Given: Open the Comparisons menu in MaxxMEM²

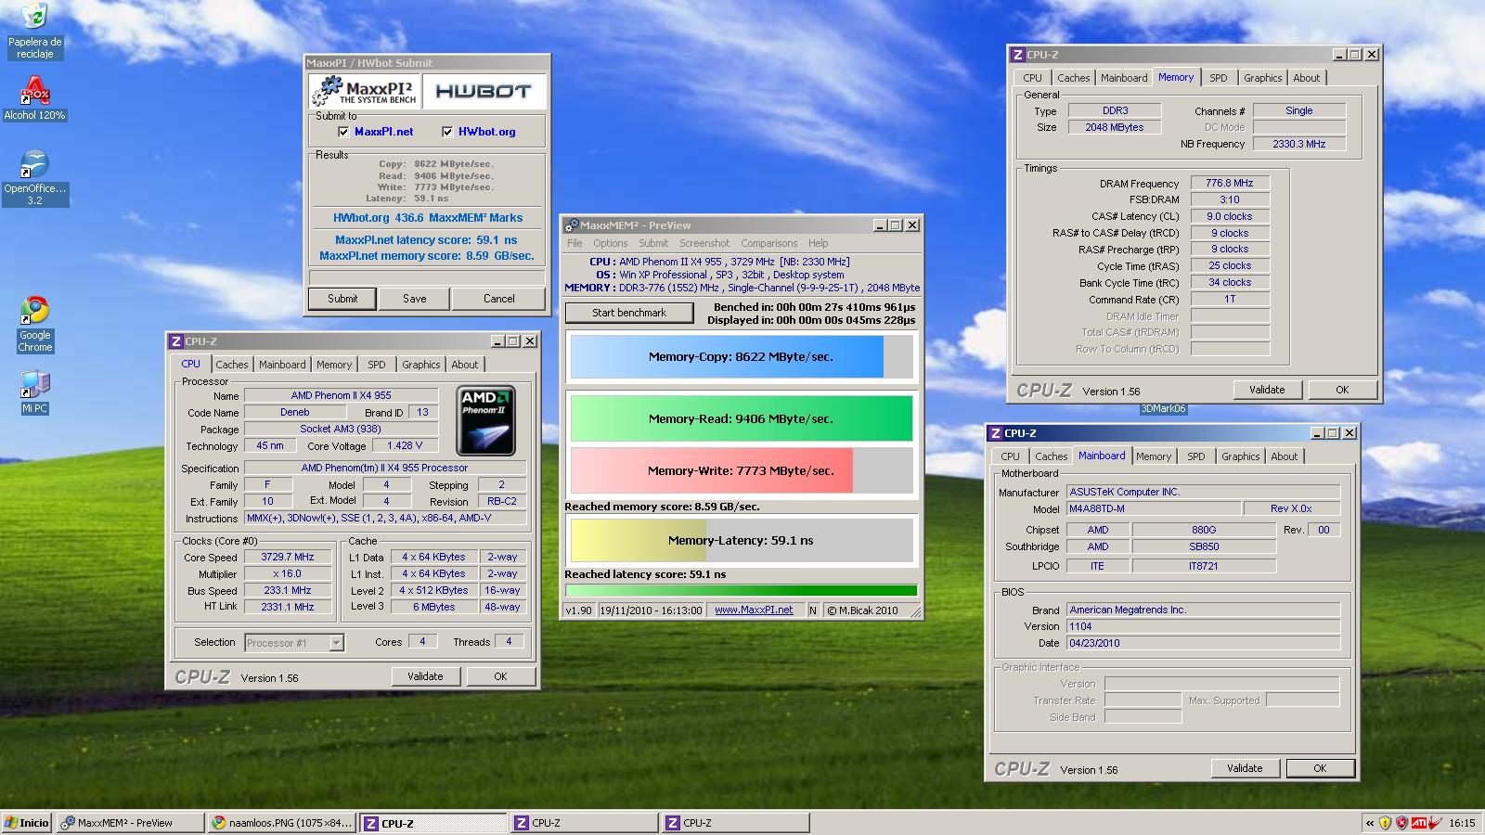Looking at the screenshot, I should tap(768, 243).
